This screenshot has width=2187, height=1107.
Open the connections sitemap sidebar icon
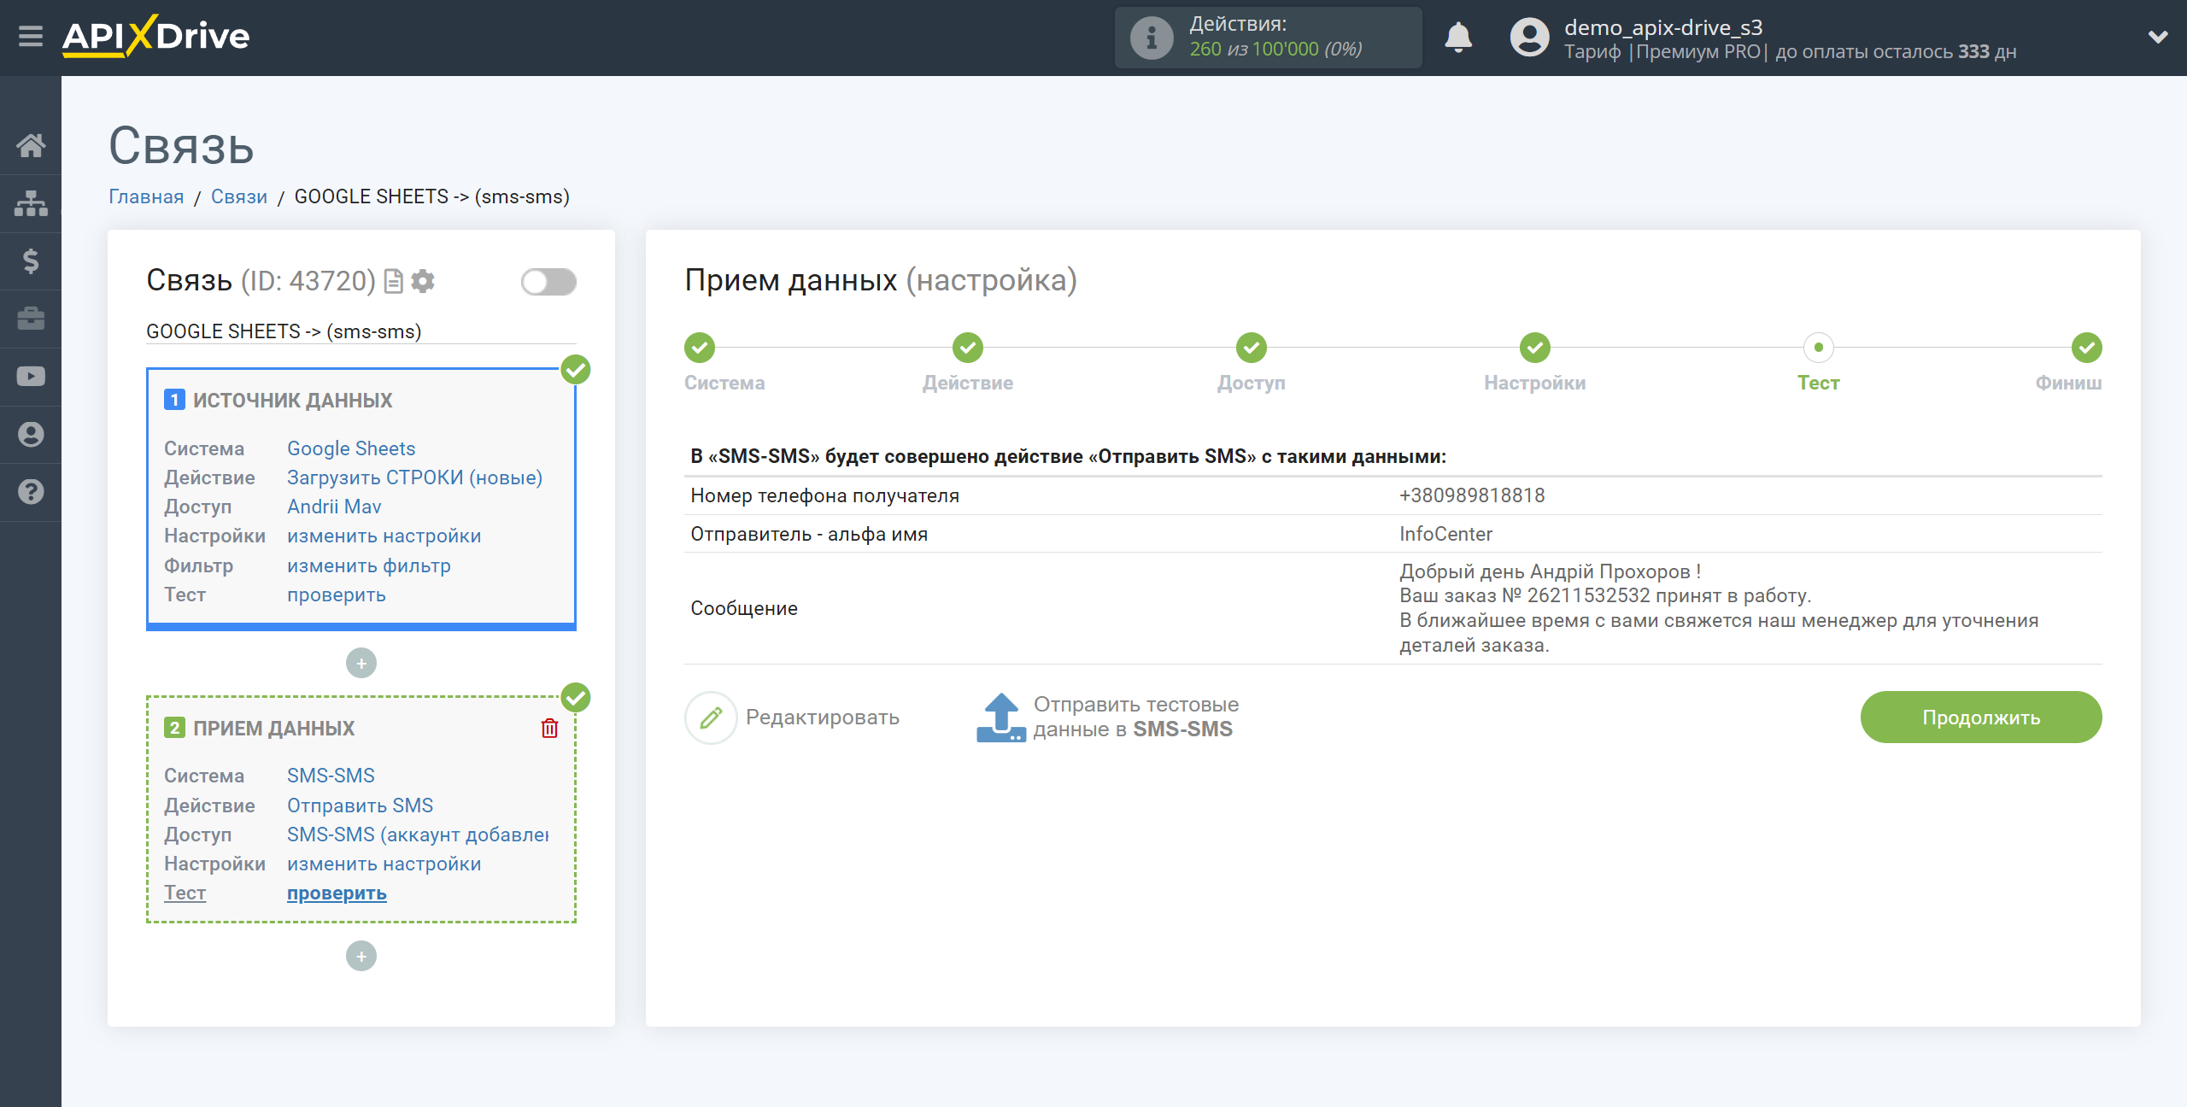click(x=31, y=203)
